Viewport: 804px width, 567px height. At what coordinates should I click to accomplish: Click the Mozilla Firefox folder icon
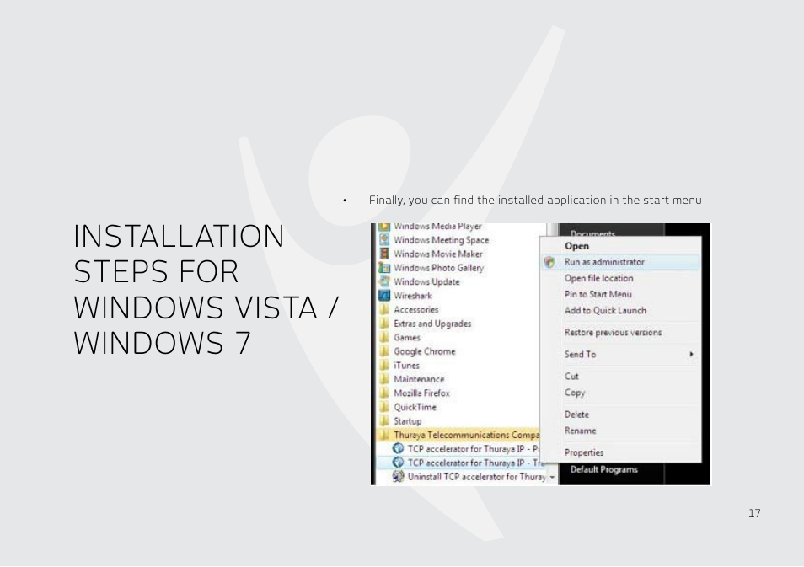[384, 393]
